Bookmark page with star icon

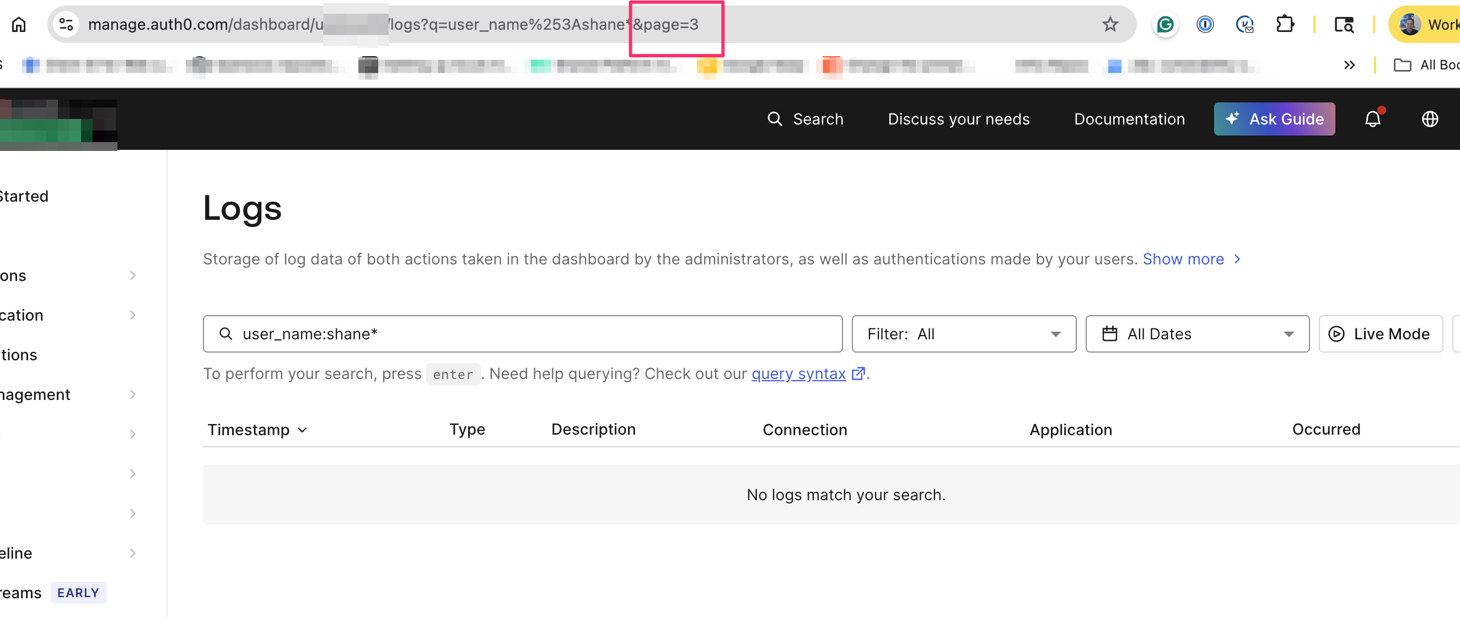pyautogui.click(x=1110, y=24)
